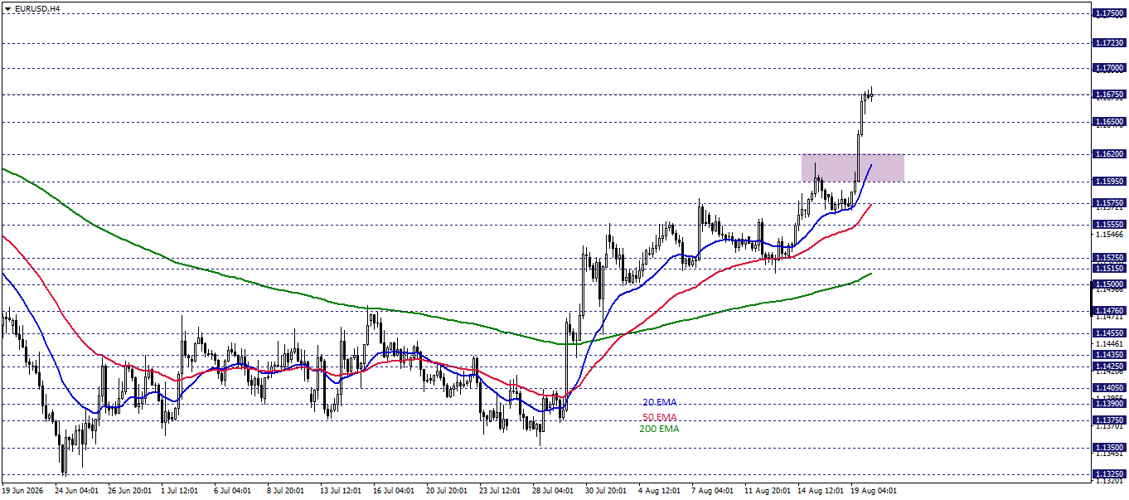Select the 1.17230 price level label
The height and width of the screenshot is (500, 1129).
pyautogui.click(x=1109, y=42)
